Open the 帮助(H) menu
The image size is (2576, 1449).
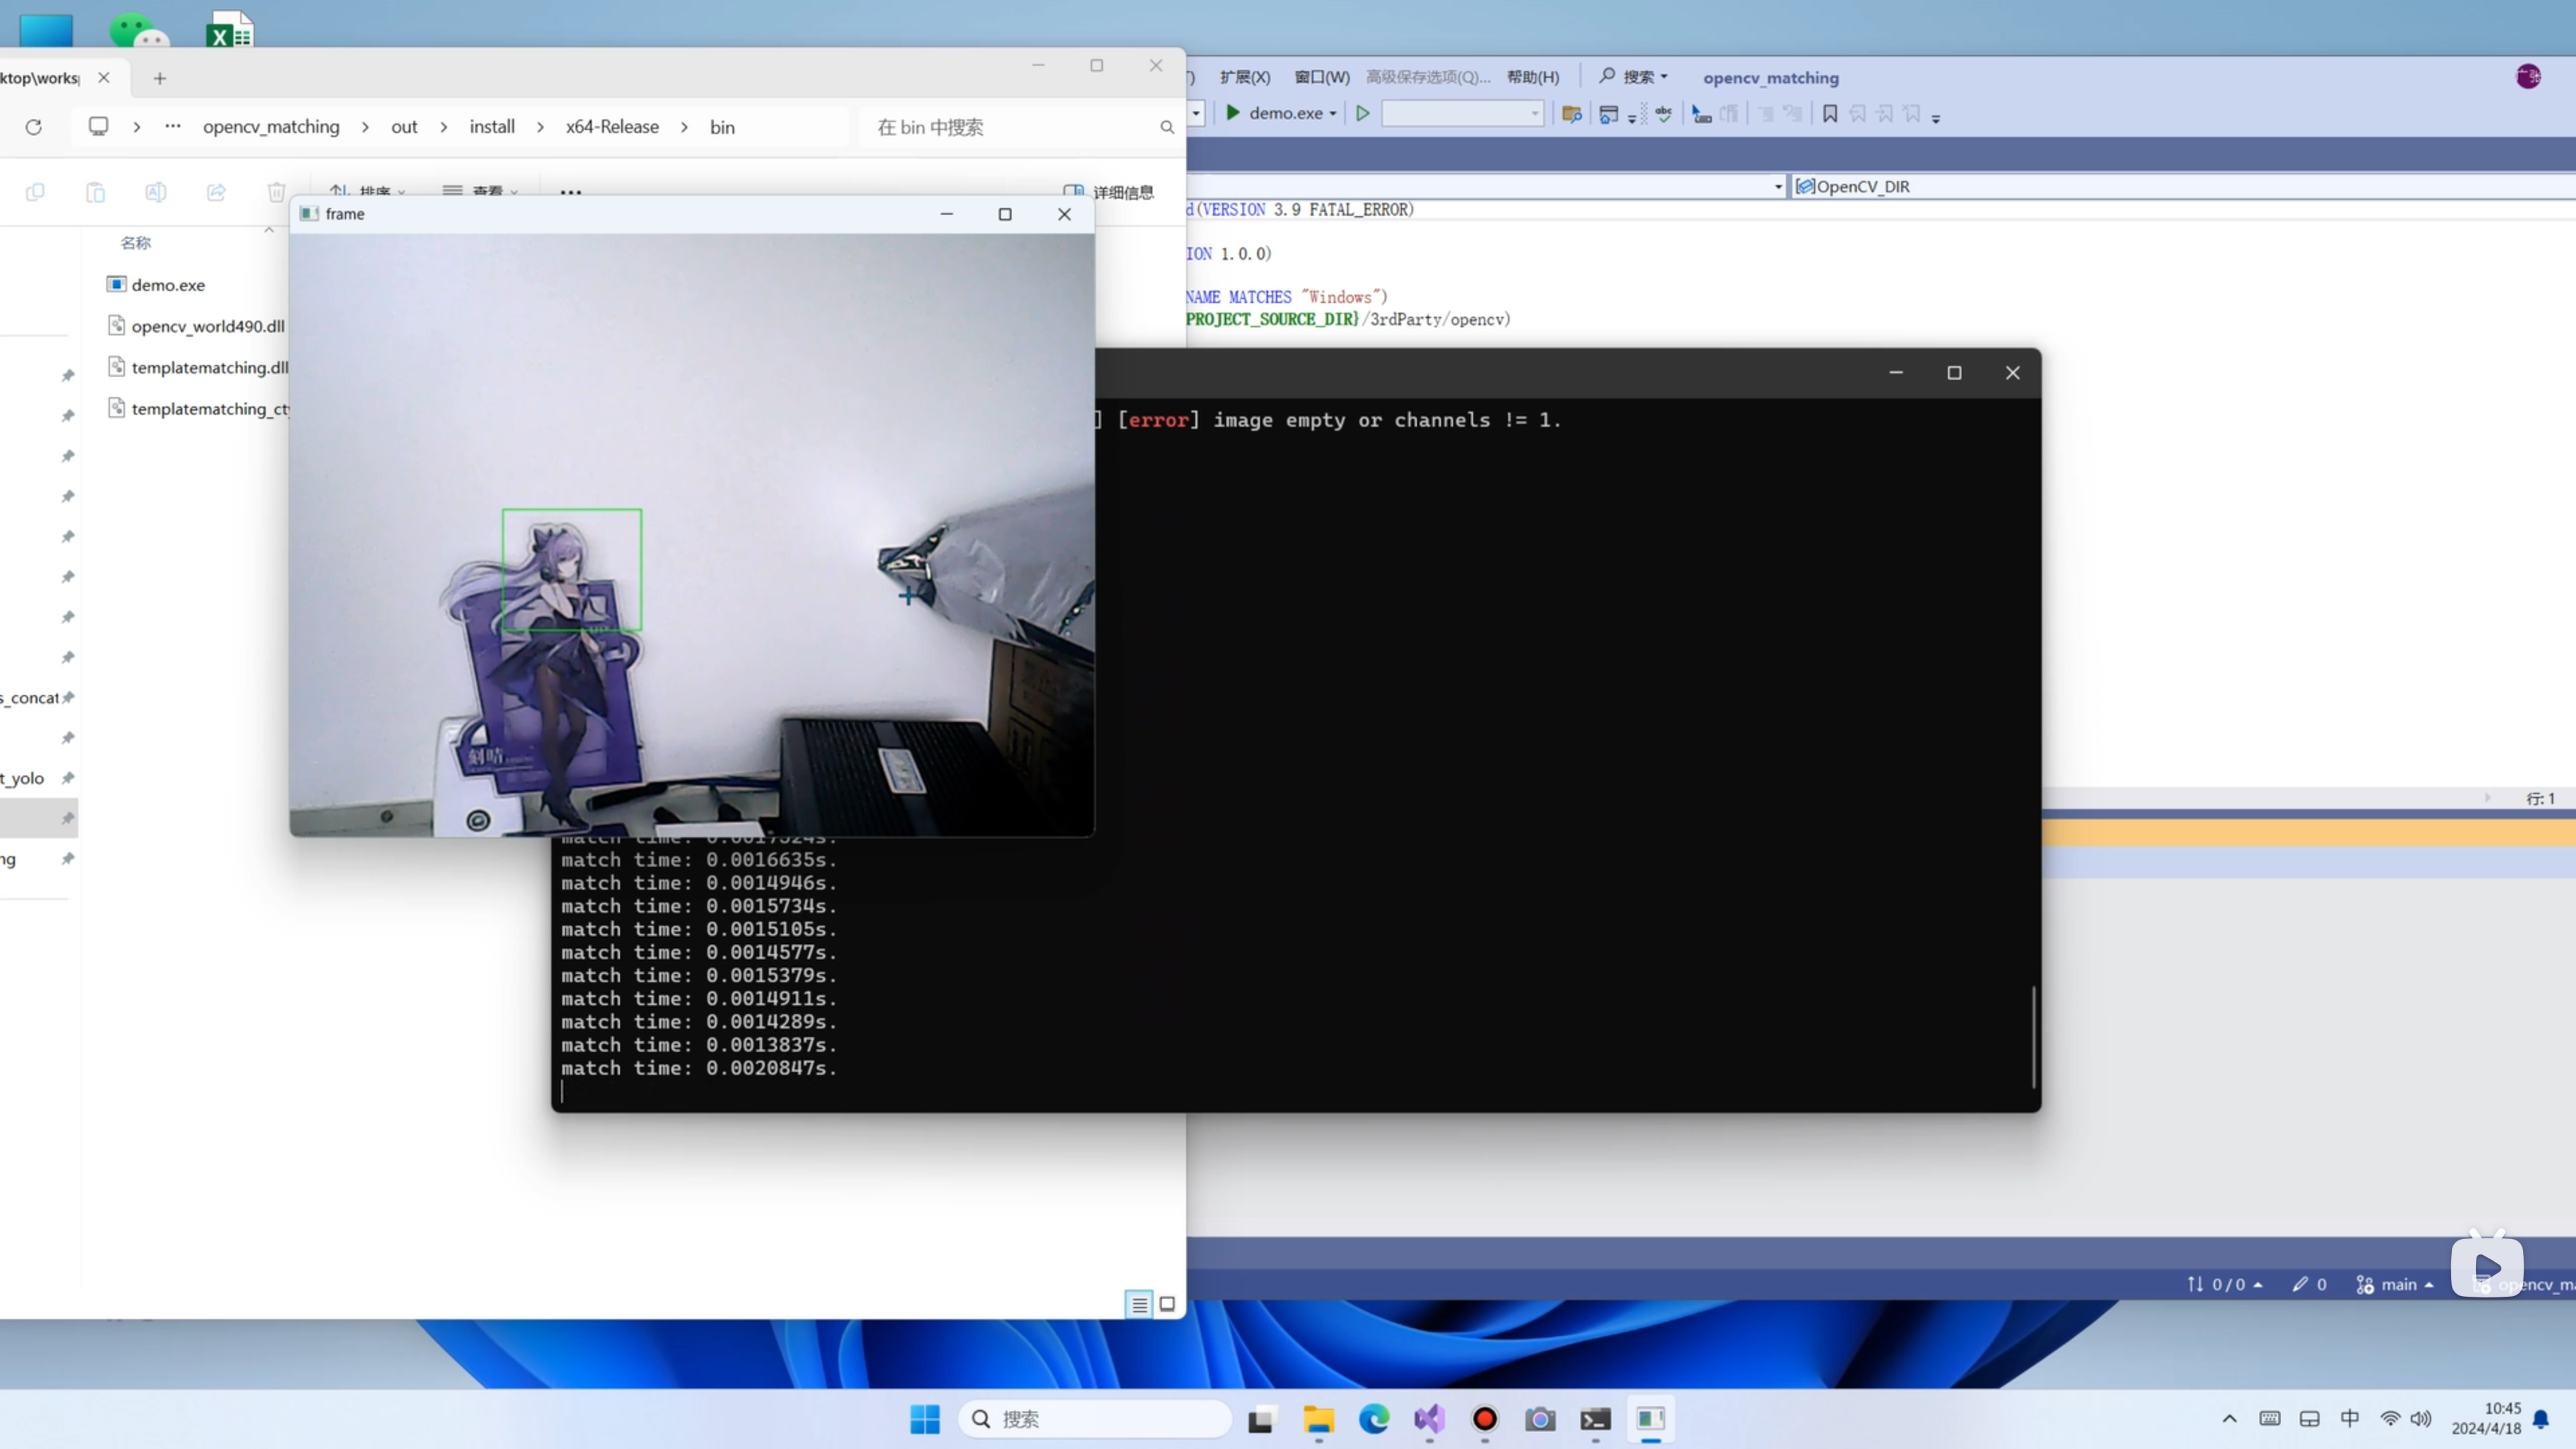coord(1532,77)
